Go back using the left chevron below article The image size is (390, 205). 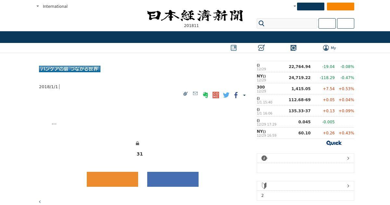(x=40, y=202)
